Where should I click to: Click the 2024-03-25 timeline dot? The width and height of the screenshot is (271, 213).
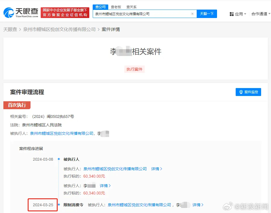[59, 205]
